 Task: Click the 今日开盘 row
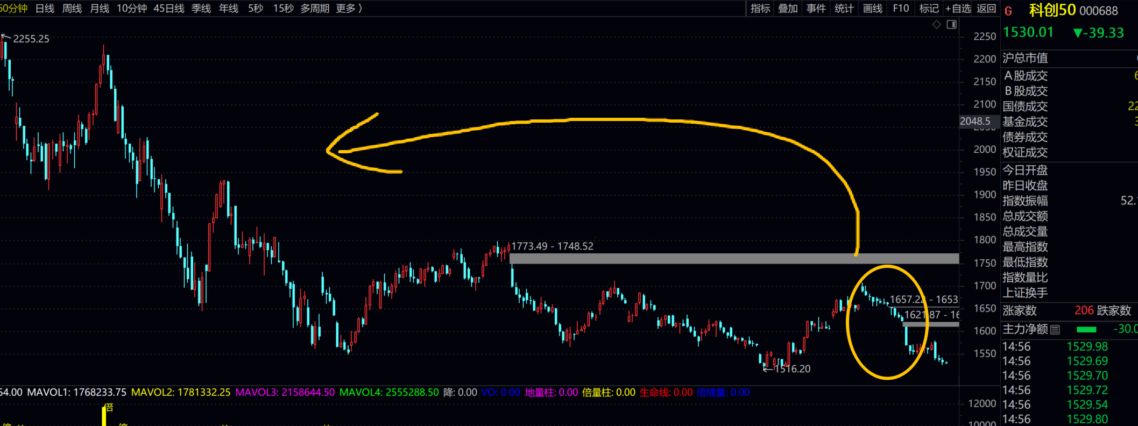(1069, 171)
